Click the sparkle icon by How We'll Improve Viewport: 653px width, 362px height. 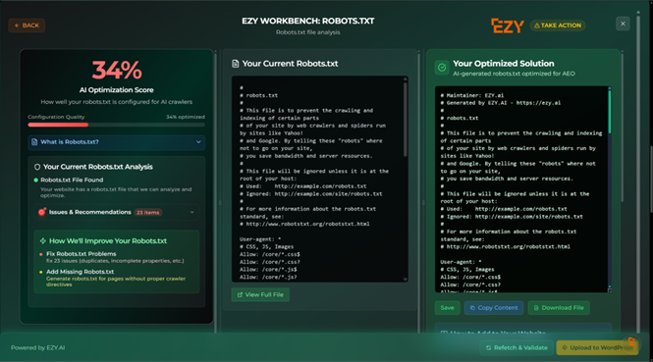pos(43,241)
